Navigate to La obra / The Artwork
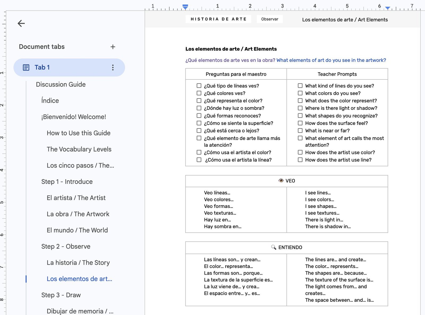The width and height of the screenshot is (425, 315). [78, 214]
